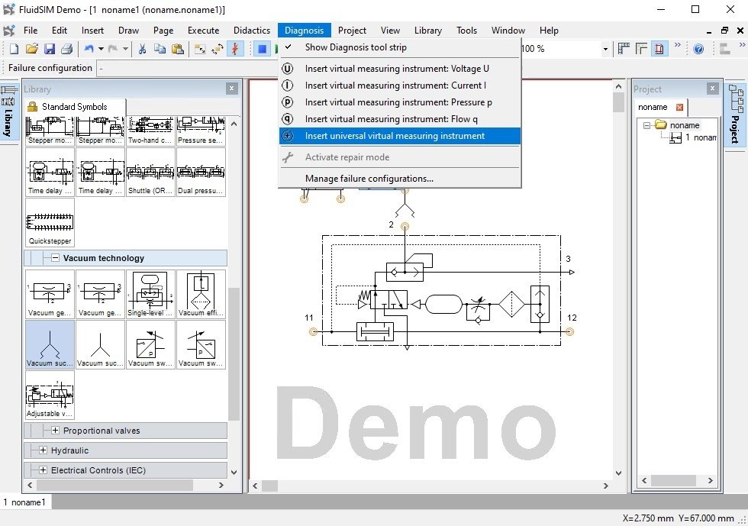
Task: Collapse the noname project tree node
Action: pos(647,125)
